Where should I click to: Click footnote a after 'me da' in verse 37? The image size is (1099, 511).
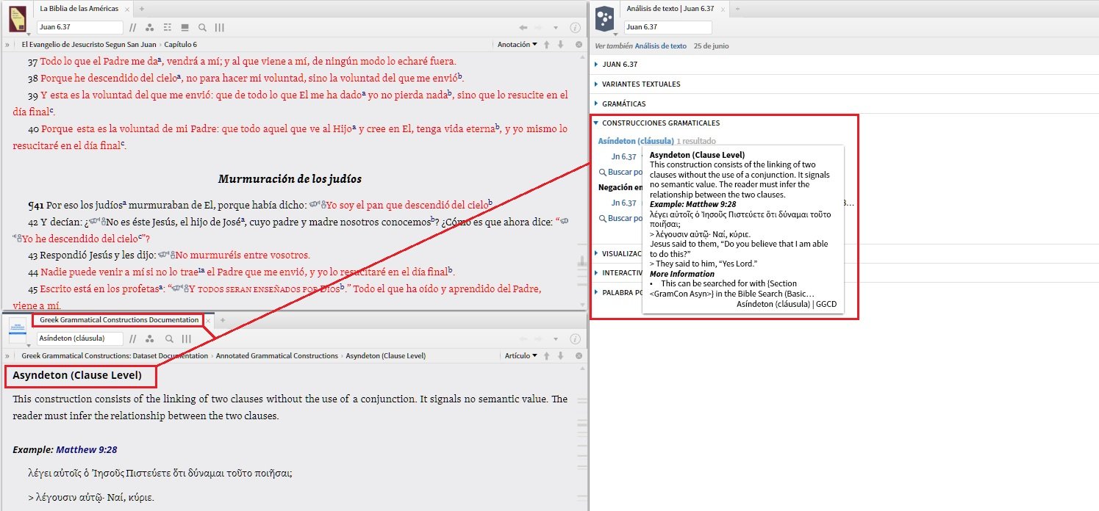coord(160,59)
